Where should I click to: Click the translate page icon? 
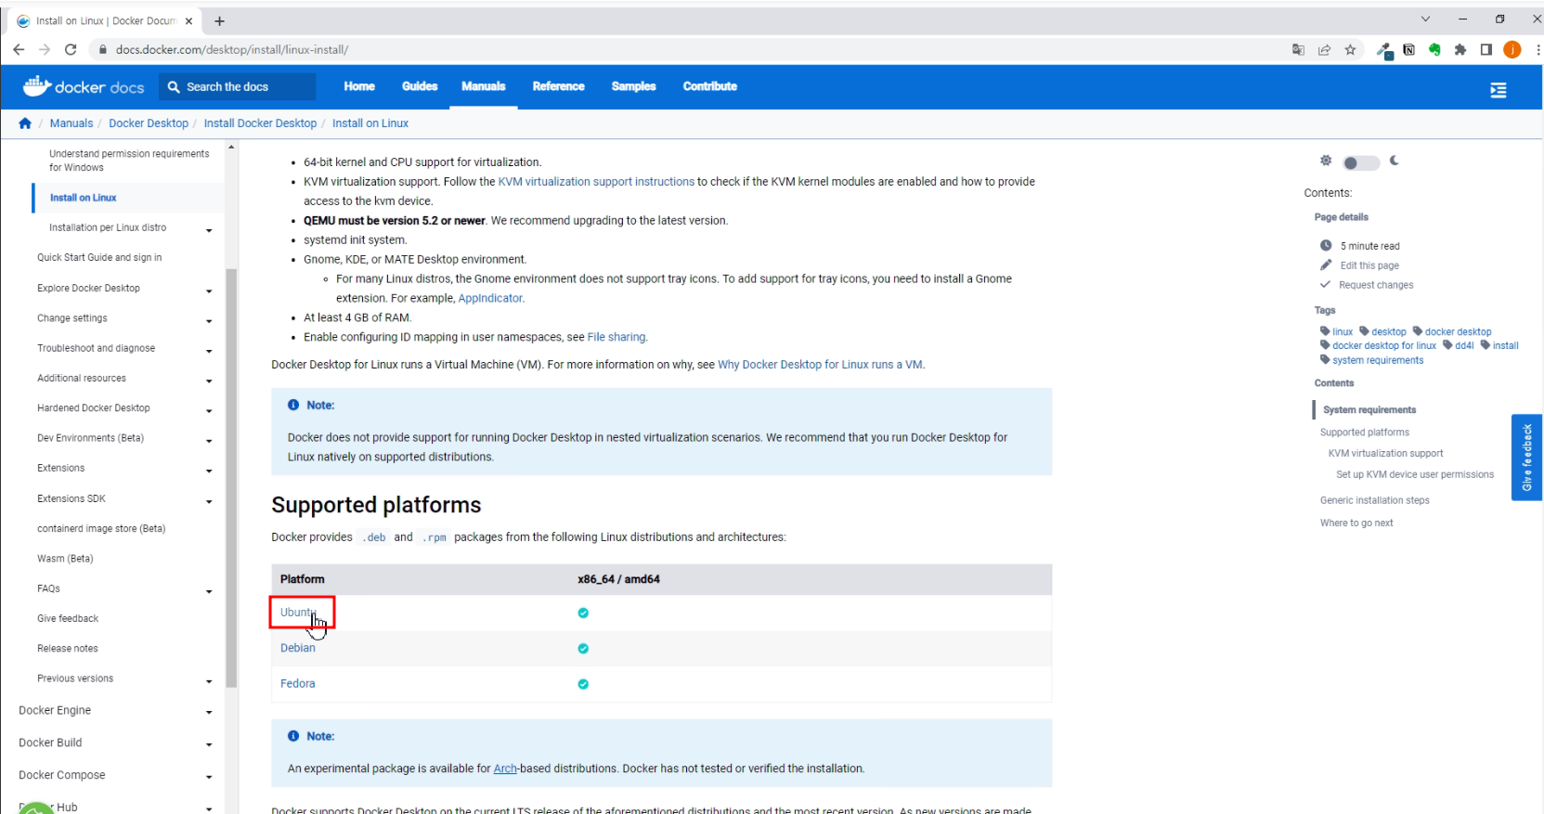pyautogui.click(x=1298, y=49)
